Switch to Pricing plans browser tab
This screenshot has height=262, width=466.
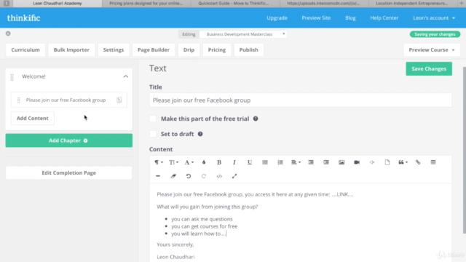(146, 3)
